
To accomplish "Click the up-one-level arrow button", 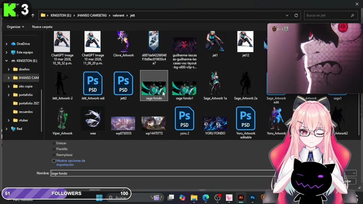I will [33, 15].
